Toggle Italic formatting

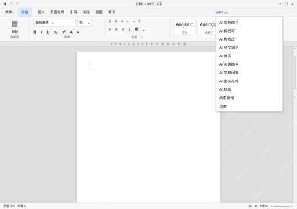pos(41,32)
